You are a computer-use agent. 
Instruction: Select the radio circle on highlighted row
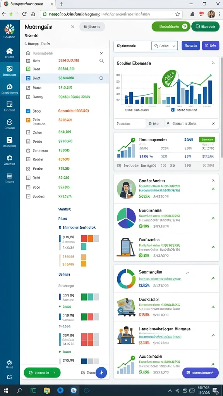[101, 78]
